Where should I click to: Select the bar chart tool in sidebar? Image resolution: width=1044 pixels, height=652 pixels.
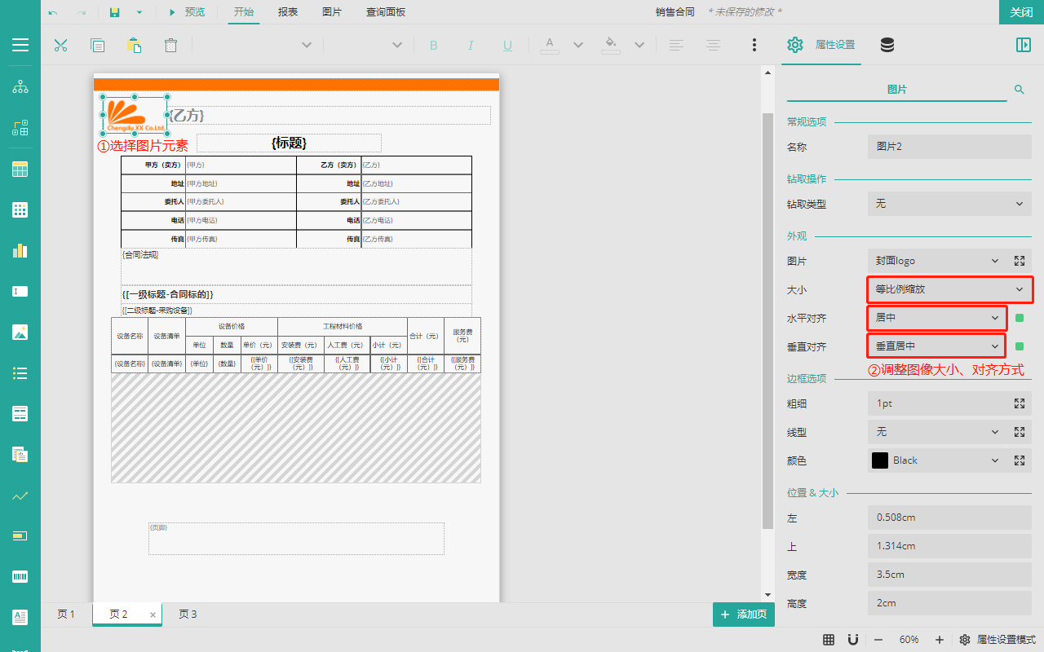point(20,250)
